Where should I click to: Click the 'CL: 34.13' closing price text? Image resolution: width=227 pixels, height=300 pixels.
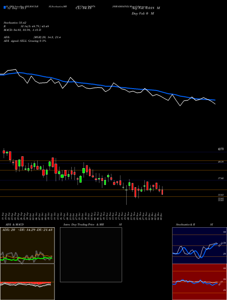pyautogui.click(x=84, y=8)
